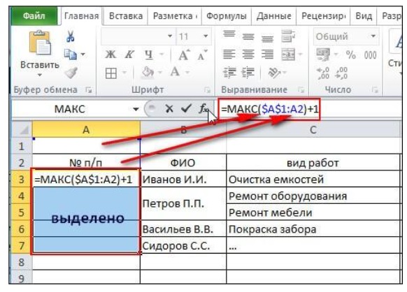
Task: Increase indent icon
Action: tap(248, 73)
